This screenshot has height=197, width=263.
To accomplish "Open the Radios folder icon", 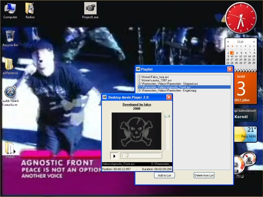I will tap(30, 11).
